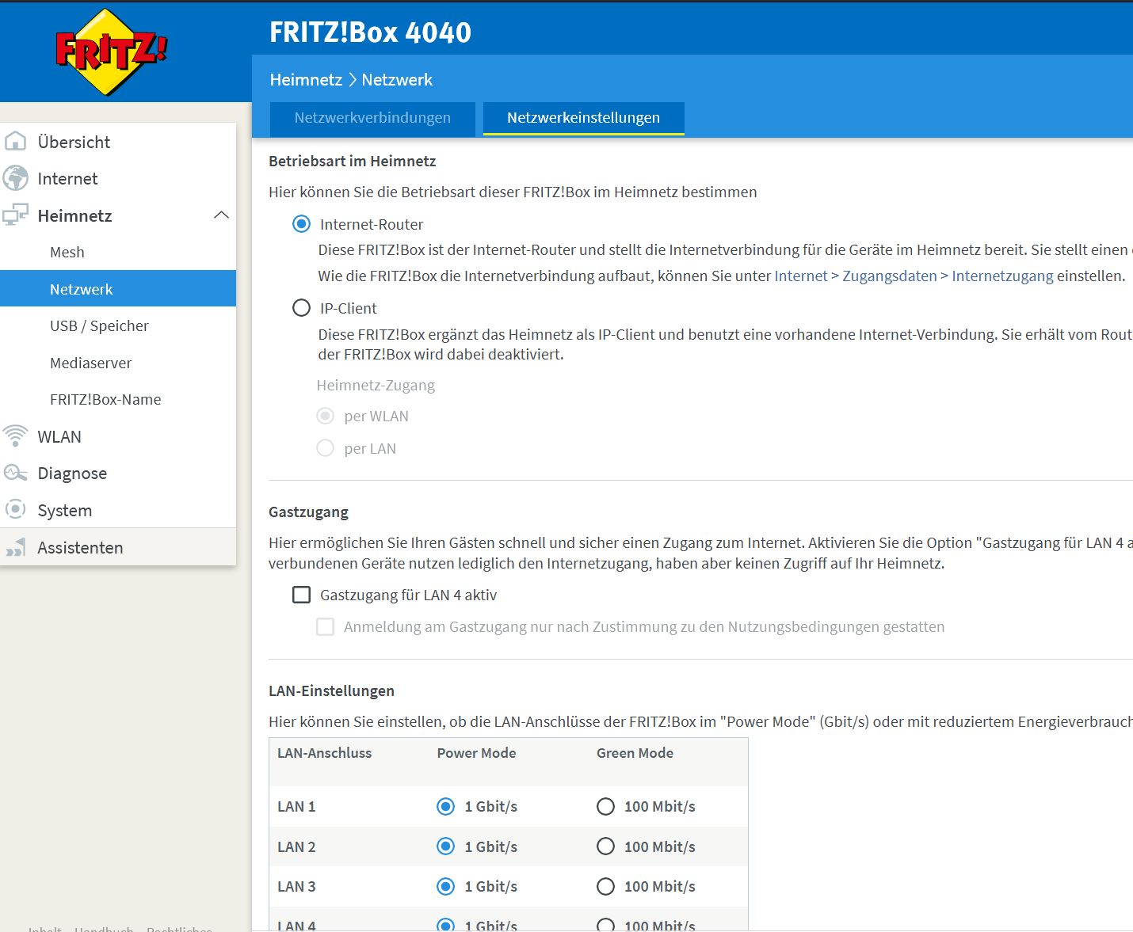Set LAN 3 to 100 Mbit/s
Image resolution: width=1133 pixels, height=932 pixels.
(x=605, y=886)
